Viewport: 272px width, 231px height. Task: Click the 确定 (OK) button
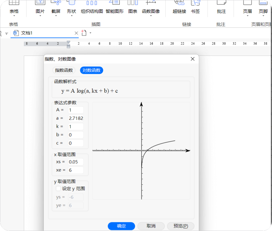tap(121, 226)
